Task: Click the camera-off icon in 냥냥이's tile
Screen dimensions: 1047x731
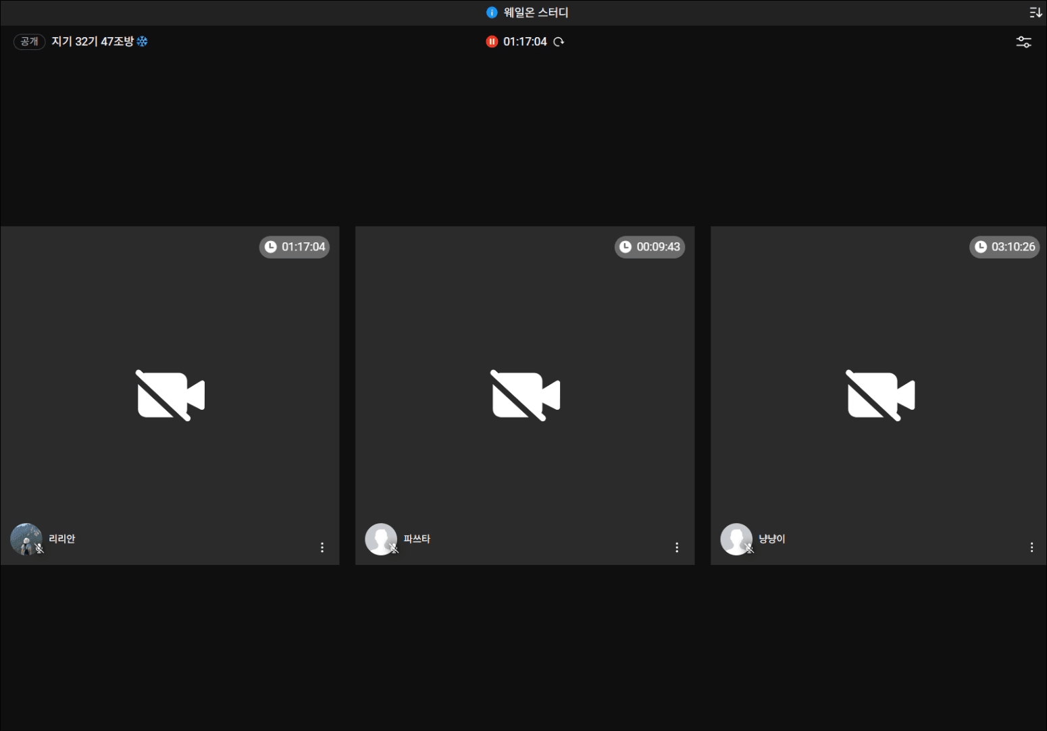Action: click(881, 396)
